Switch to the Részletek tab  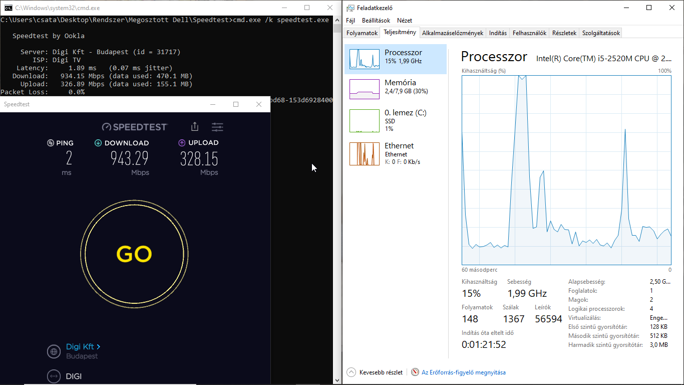[x=564, y=33]
